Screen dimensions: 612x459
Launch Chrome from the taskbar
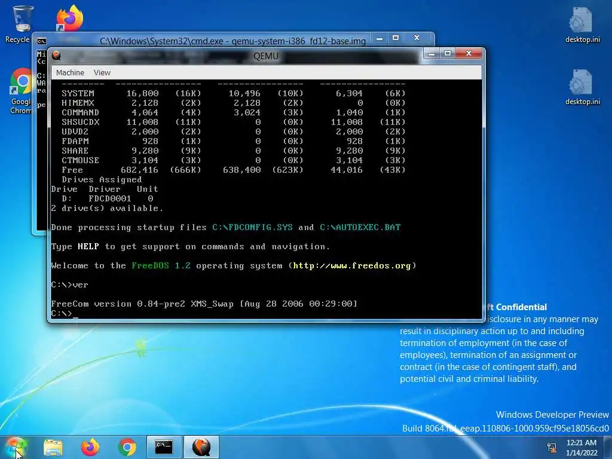(127, 447)
